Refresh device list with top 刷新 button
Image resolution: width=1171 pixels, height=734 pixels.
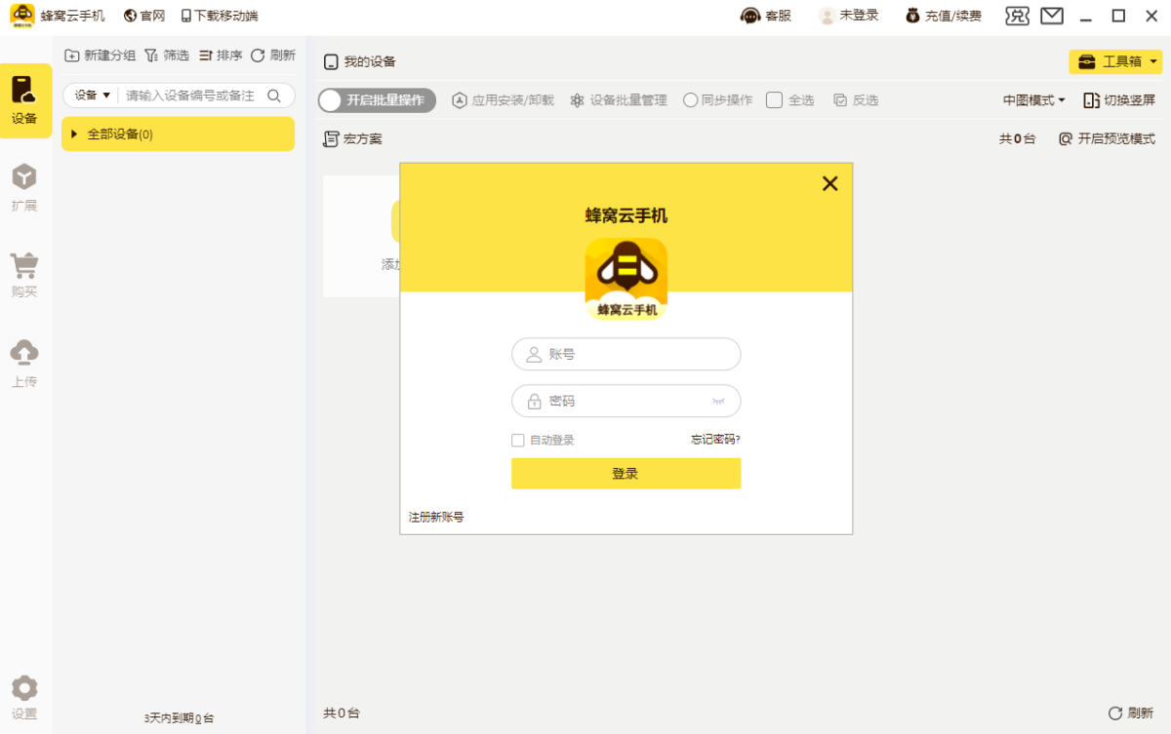273,56
